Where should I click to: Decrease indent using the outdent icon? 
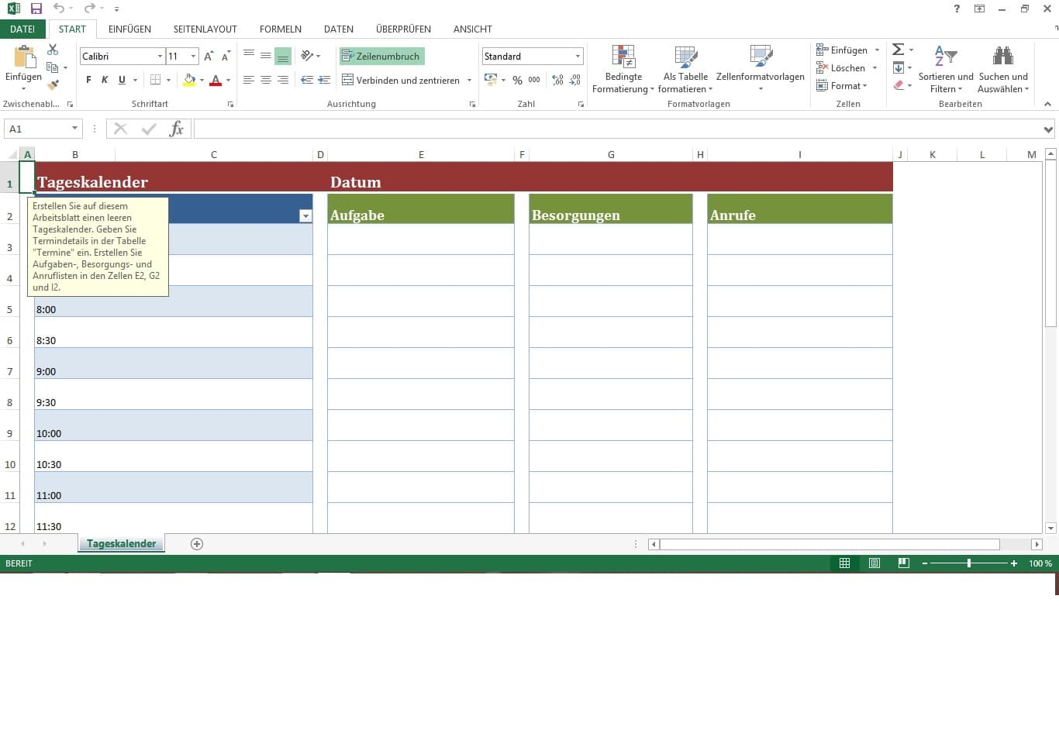tap(307, 80)
